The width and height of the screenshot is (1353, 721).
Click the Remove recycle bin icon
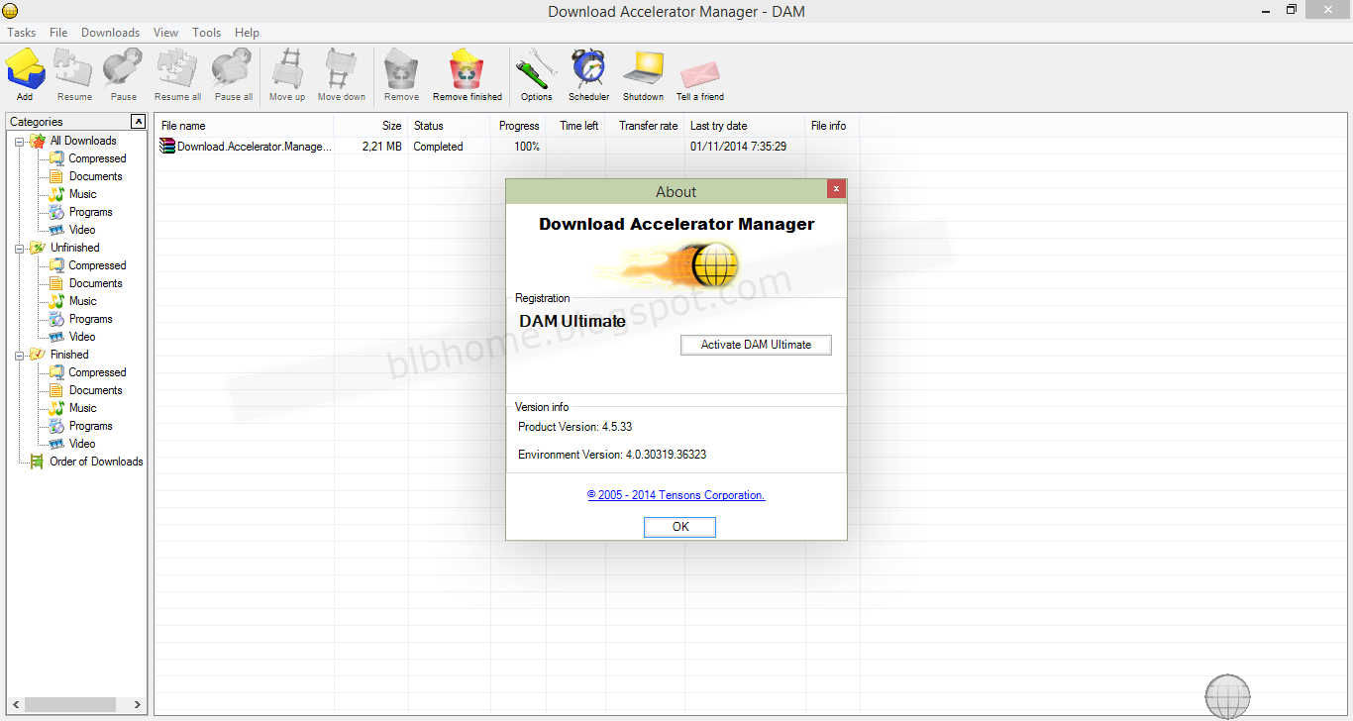click(x=401, y=69)
